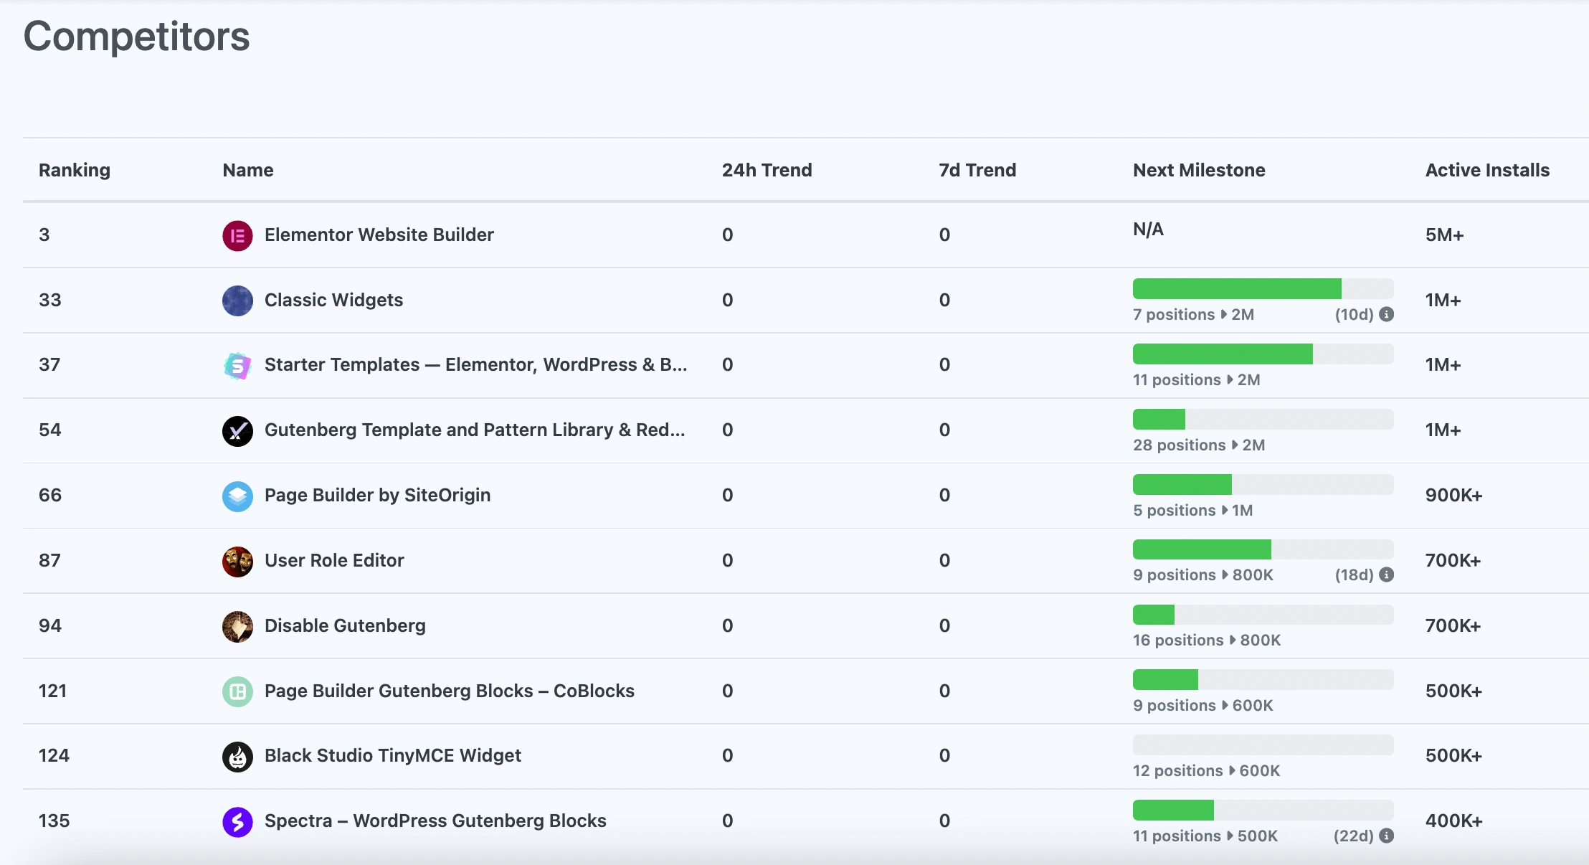
Task: Sort table by Ranking column header
Action: pos(75,170)
